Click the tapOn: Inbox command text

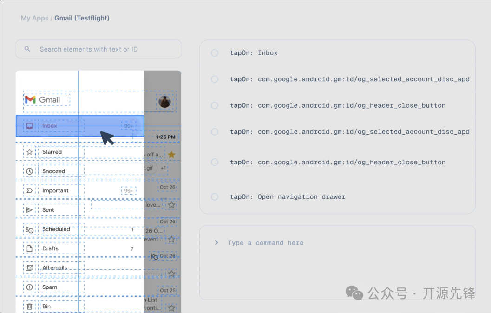254,53
